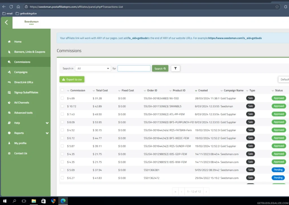Open Microsoft Edge from taskbar
The image size is (289, 205).
(x=63, y=201)
